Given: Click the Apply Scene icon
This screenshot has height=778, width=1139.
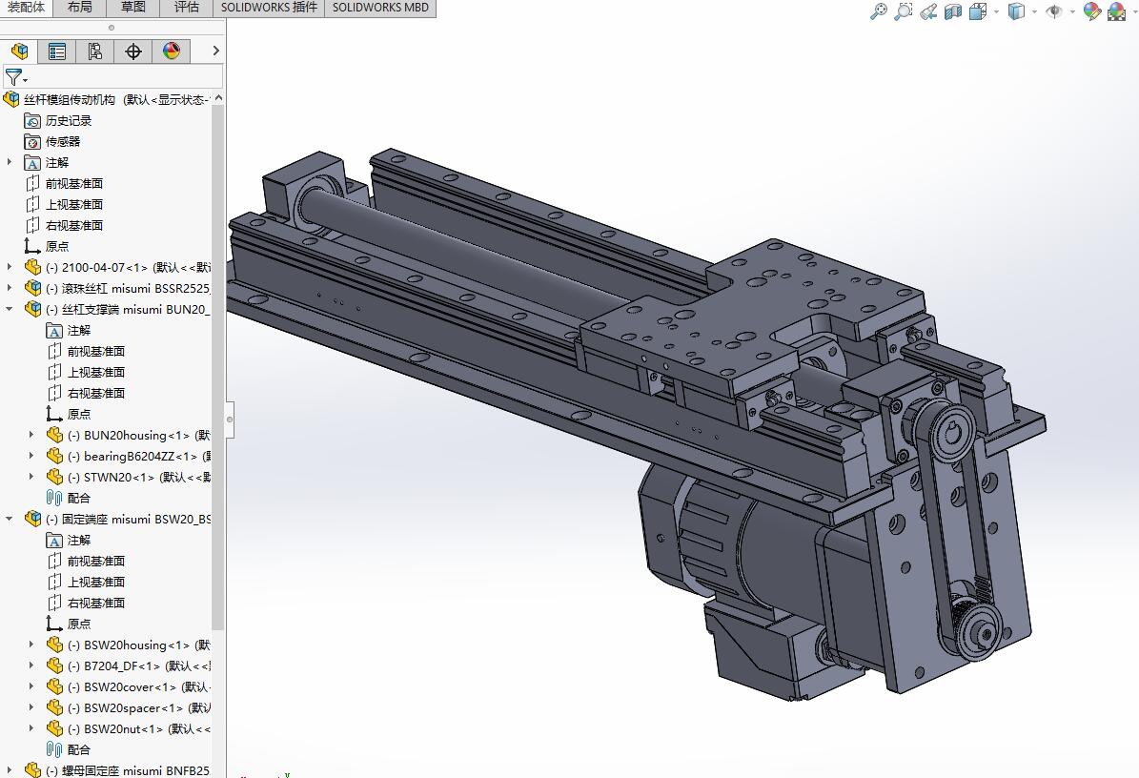Looking at the screenshot, I should [x=1116, y=11].
